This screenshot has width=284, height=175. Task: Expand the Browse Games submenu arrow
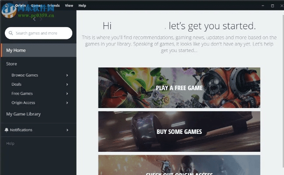click(67, 75)
